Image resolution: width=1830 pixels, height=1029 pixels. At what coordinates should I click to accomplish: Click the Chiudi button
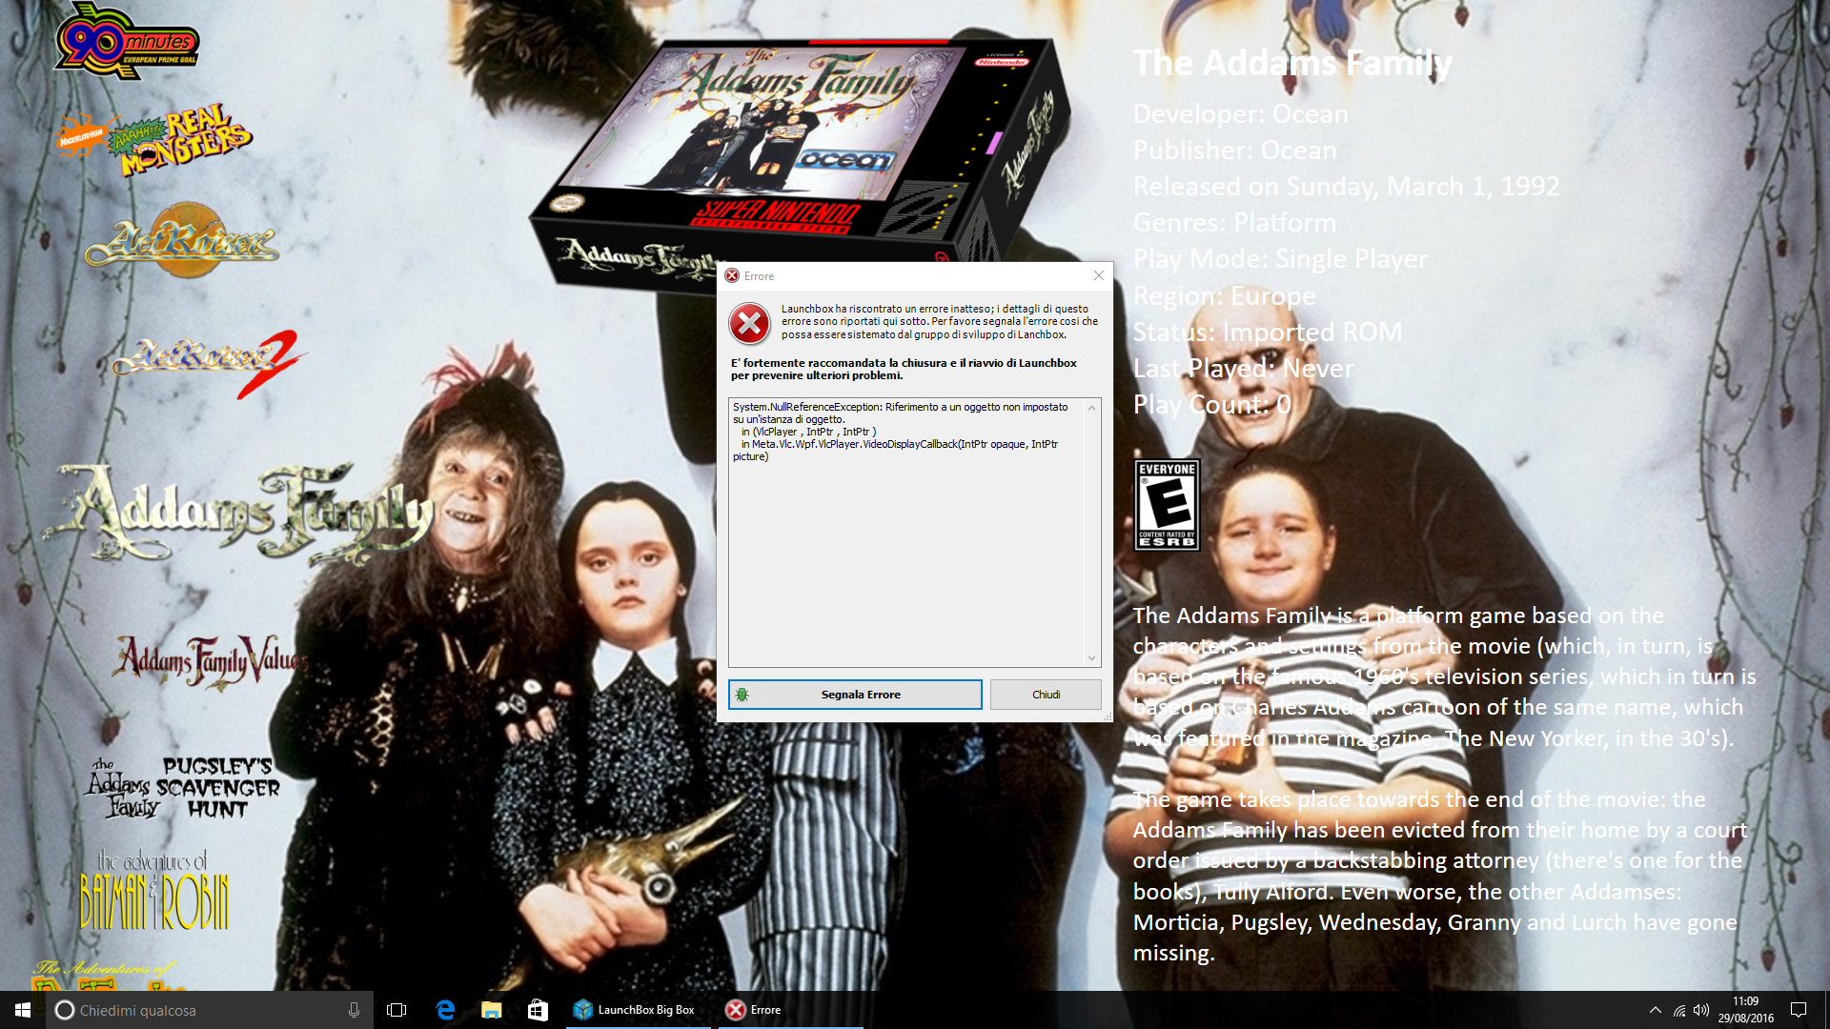pos(1046,695)
